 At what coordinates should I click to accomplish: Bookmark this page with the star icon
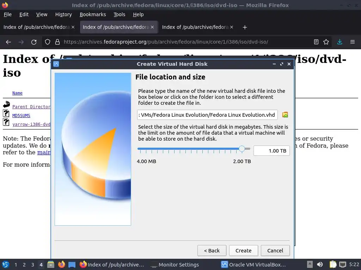tap(326, 42)
